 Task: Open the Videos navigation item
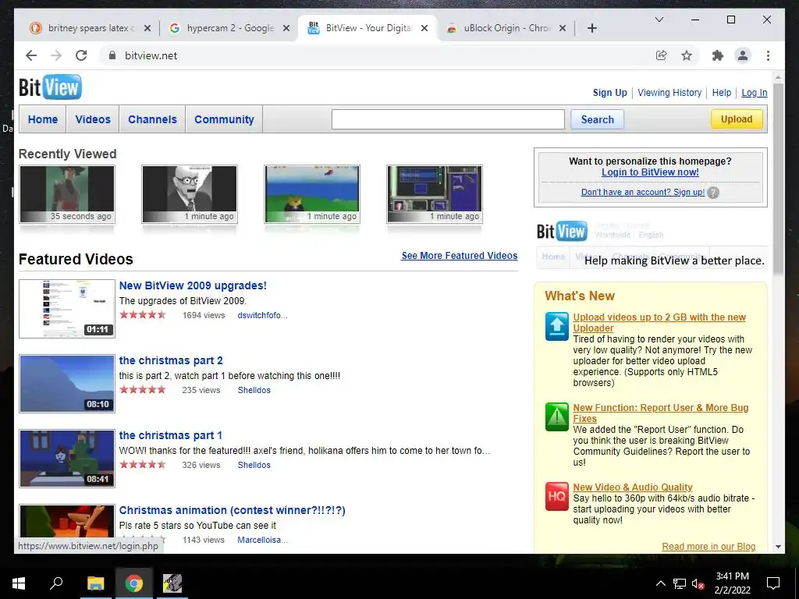point(93,119)
